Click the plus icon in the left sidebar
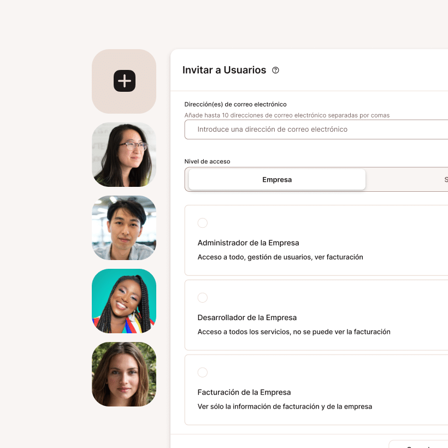This screenshot has height=448, width=448. point(124,80)
